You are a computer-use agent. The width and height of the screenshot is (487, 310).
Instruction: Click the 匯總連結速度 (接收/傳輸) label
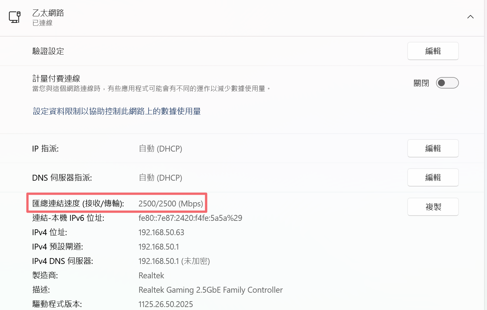[x=78, y=204]
